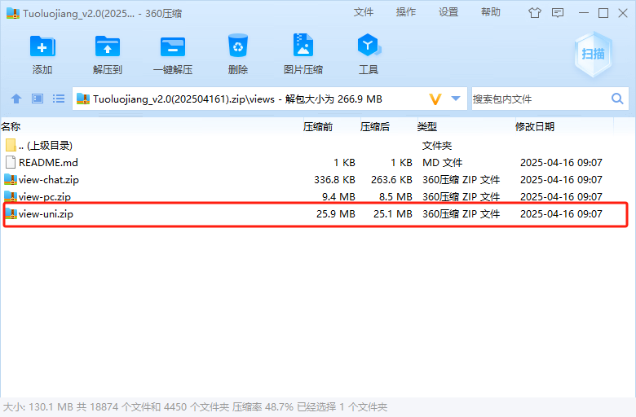Viewport: 636px width, 417px height.
Task: Click the 9.4 MB size cell
Action: [338, 196]
